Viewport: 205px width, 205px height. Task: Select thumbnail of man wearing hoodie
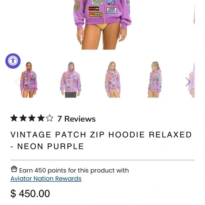(x=71, y=80)
